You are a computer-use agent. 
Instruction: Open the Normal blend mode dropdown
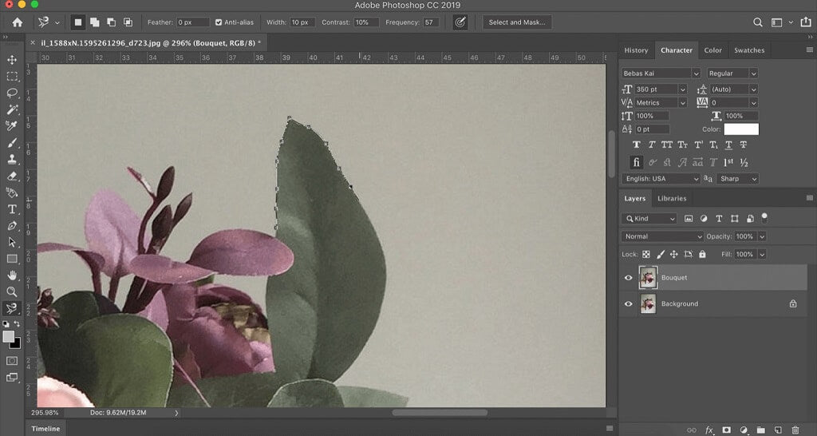[662, 237]
